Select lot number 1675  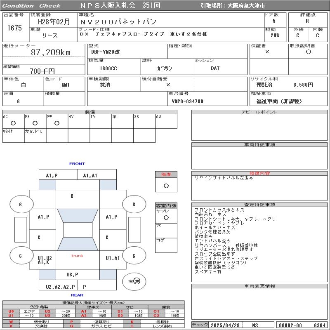pos(14,28)
